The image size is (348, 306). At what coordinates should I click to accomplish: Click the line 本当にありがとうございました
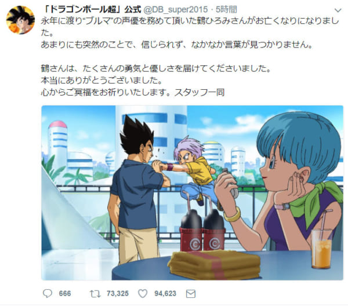(101, 81)
